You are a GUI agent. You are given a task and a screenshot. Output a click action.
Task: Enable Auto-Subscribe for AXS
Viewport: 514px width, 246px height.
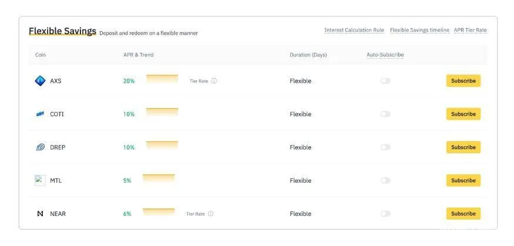pyautogui.click(x=385, y=81)
